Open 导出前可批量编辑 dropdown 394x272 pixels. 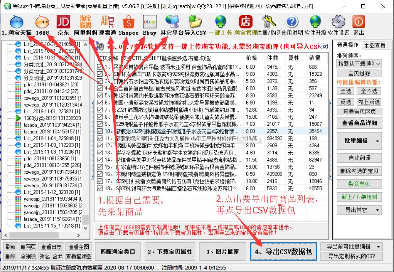[x=352, y=247]
